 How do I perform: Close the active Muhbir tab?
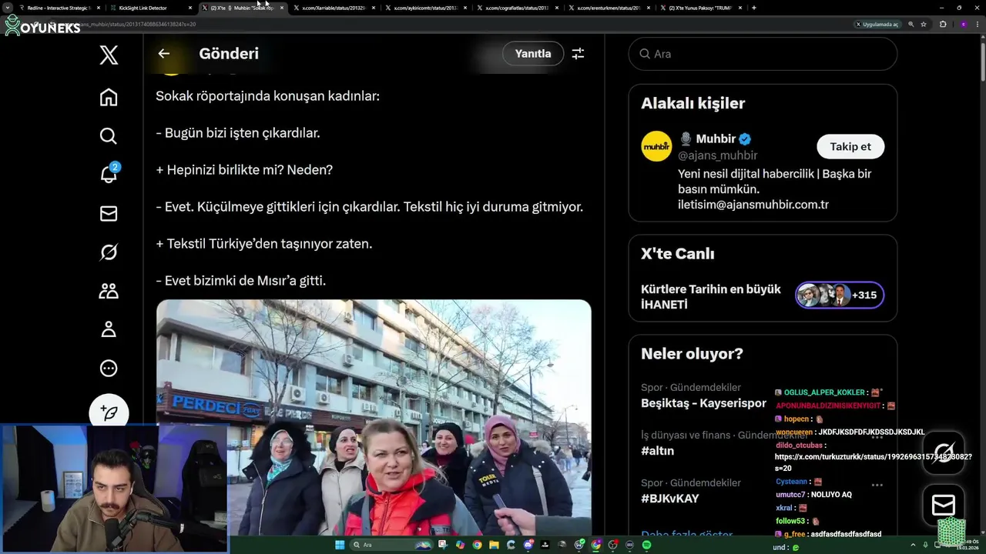click(282, 8)
